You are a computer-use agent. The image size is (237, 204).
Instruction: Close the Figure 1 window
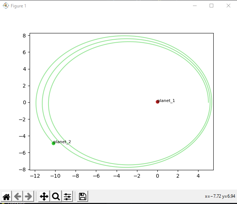point(228,6)
